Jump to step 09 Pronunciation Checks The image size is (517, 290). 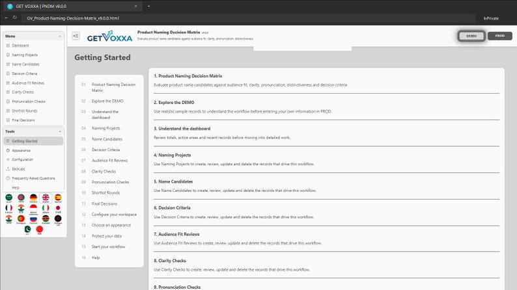pyautogui.click(x=109, y=182)
